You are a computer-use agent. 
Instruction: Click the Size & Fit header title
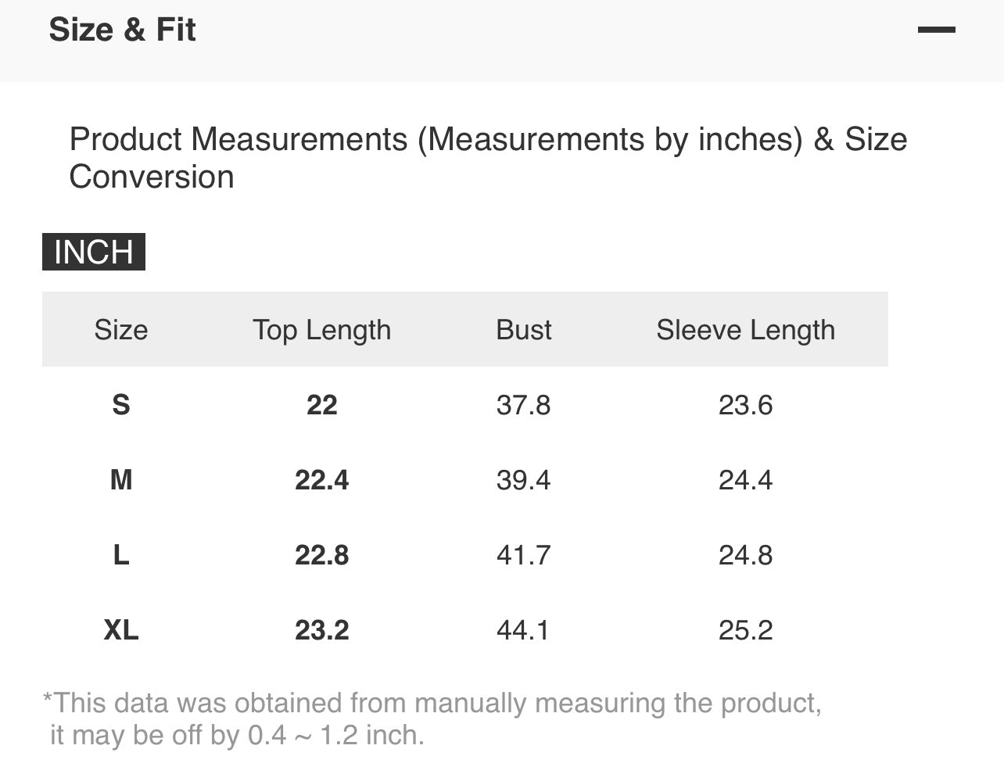(x=122, y=30)
